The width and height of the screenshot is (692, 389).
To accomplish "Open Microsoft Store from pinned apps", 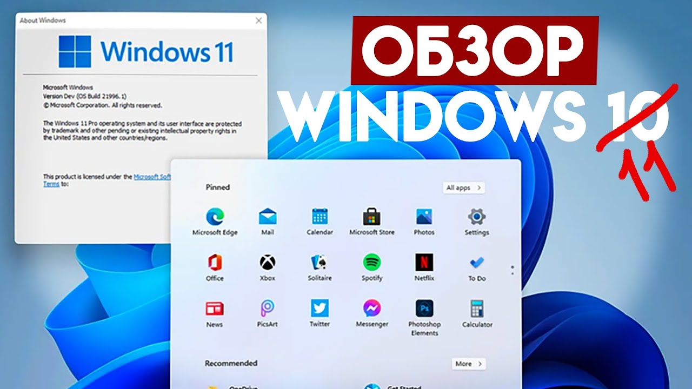I will [x=371, y=222].
